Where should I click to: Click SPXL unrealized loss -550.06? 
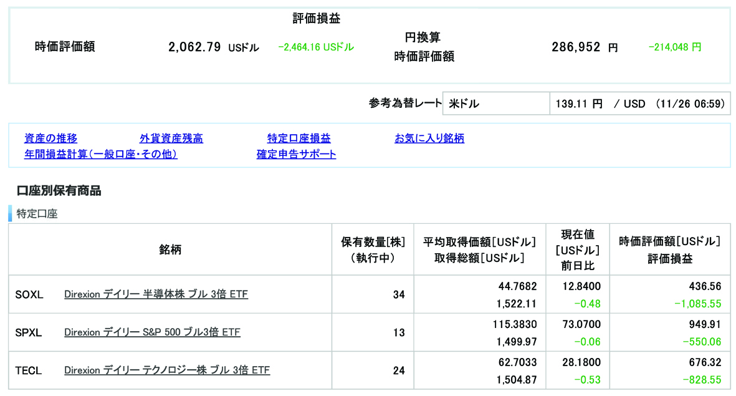(702, 342)
